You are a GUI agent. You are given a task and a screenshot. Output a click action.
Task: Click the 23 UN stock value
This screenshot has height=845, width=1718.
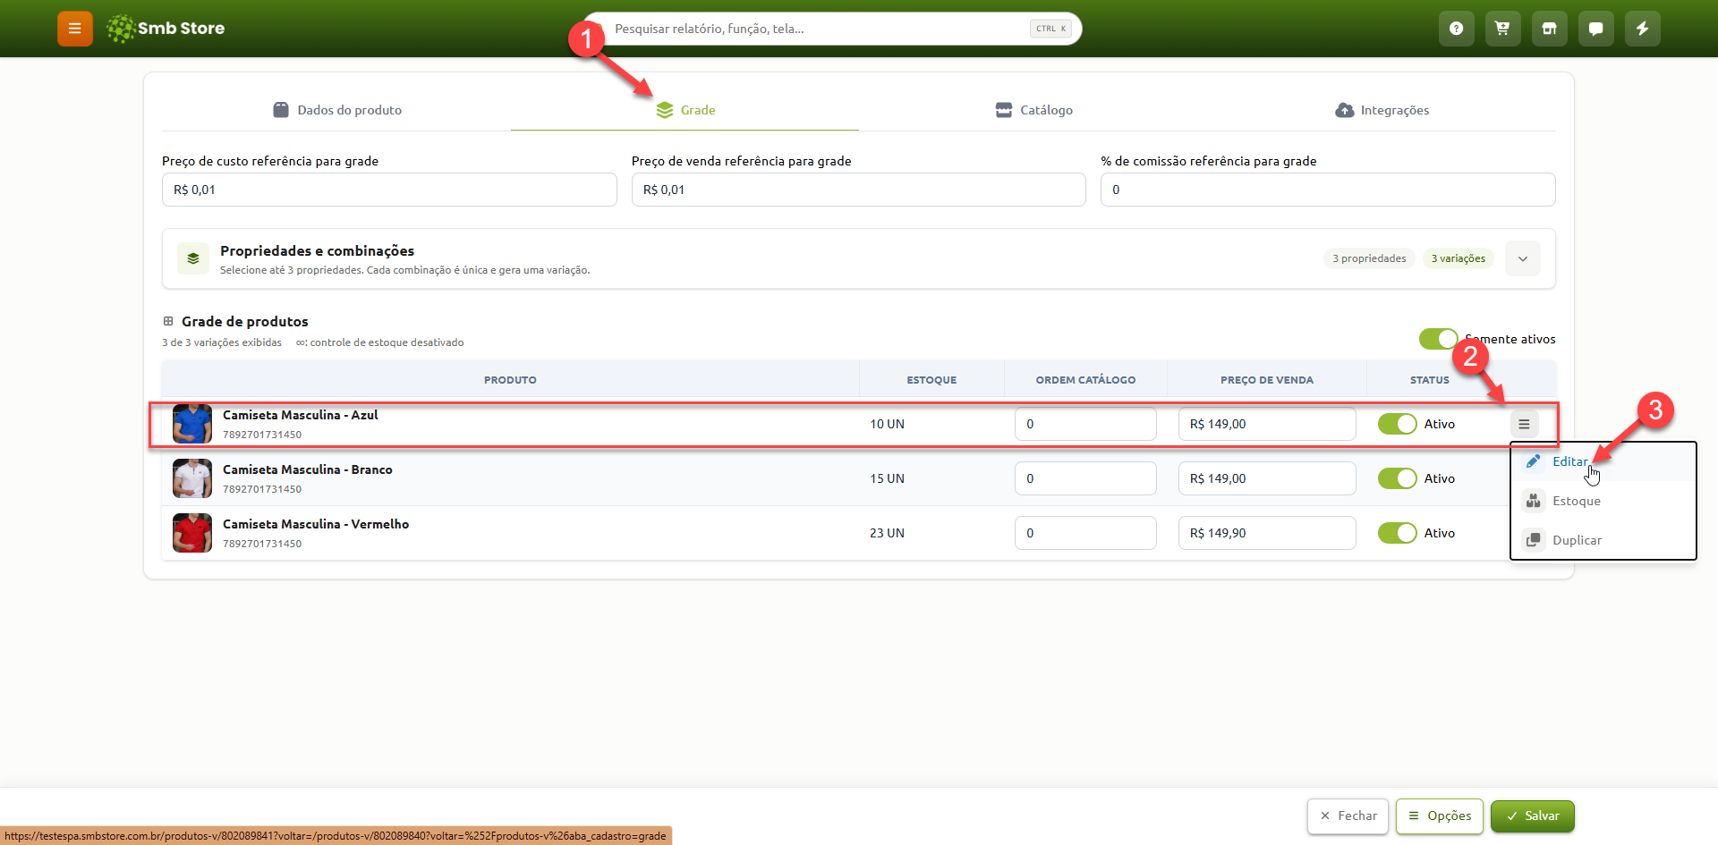click(x=887, y=533)
